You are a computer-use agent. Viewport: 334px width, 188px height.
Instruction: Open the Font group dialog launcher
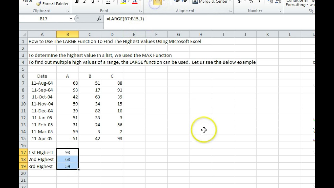coord(140,11)
